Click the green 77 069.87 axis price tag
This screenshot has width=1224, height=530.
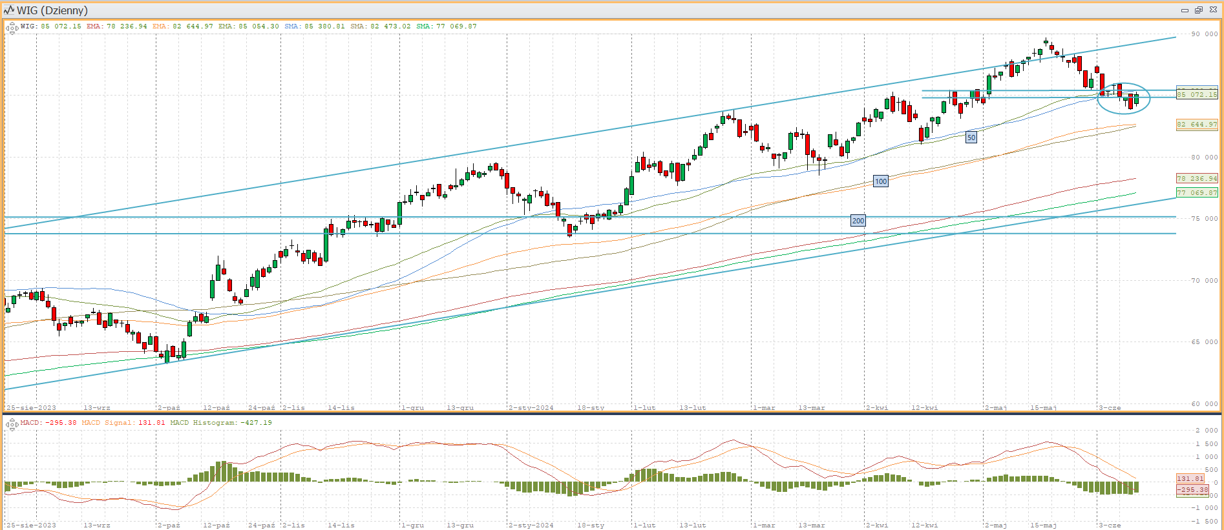1197,192
